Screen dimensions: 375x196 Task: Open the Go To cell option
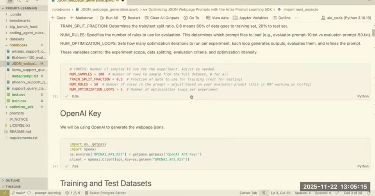click(191, 18)
